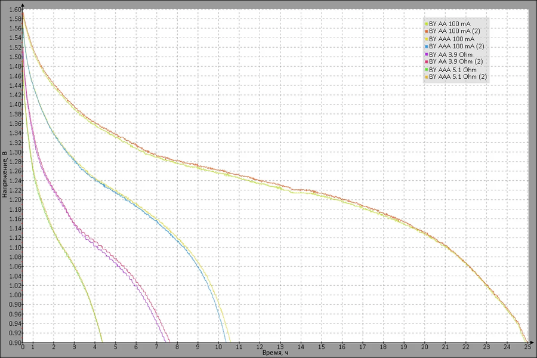The width and height of the screenshot is (537, 358).
Task: Click the purple swatch for BY AA 3.9 Ohm
Action: tap(427, 55)
